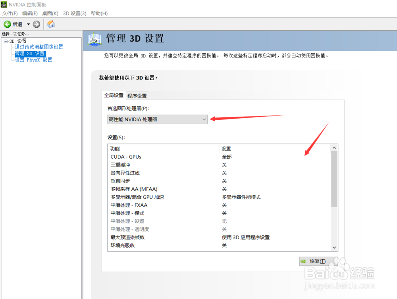
Task: Open the 文件(F) menu
Action: (x=10, y=13)
